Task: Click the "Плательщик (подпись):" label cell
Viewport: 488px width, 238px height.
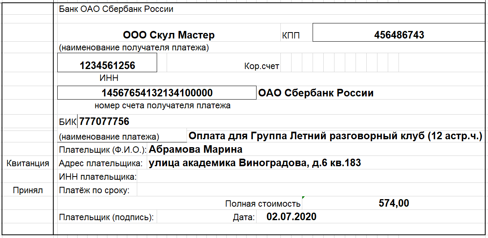Action: tap(106, 217)
